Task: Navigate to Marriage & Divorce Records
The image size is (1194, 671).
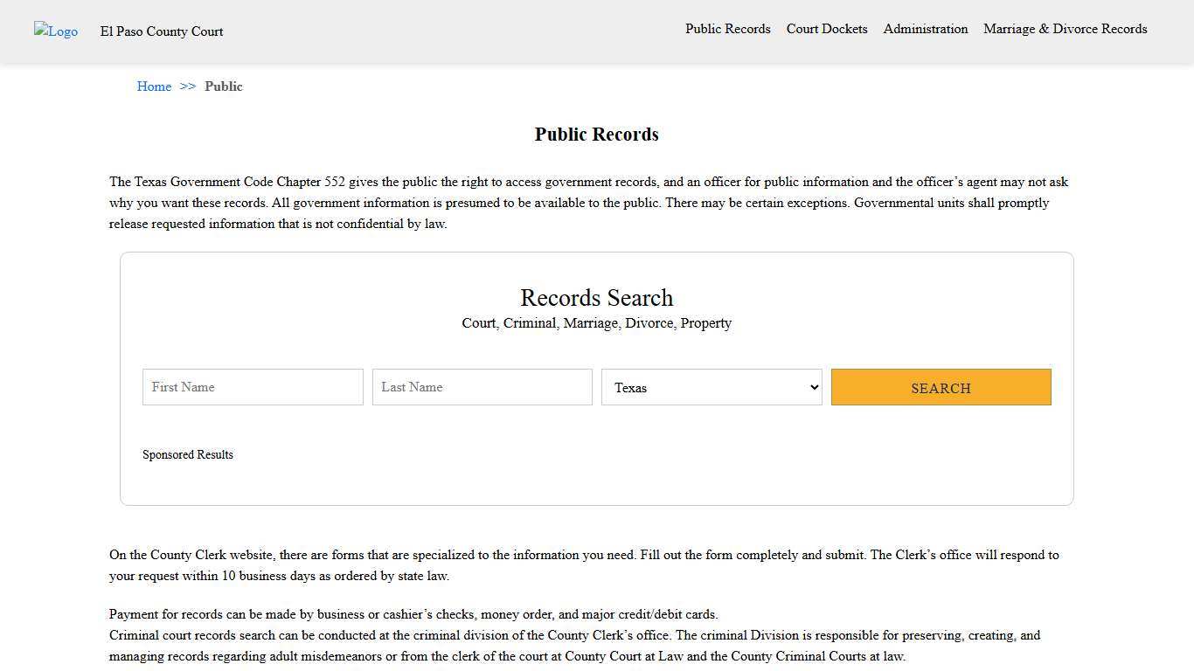Action: (1065, 29)
